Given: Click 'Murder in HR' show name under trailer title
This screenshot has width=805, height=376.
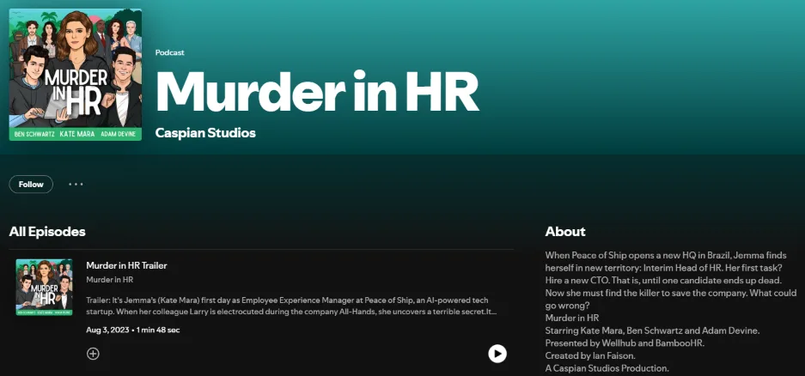Looking at the screenshot, I should click(x=110, y=280).
